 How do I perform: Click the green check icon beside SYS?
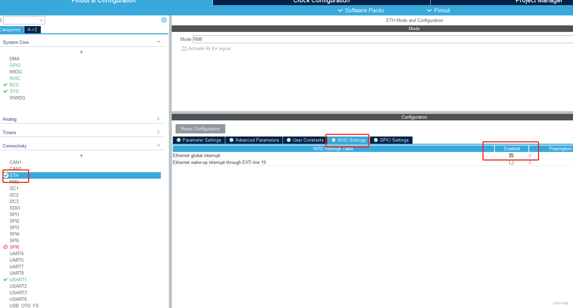click(5, 91)
